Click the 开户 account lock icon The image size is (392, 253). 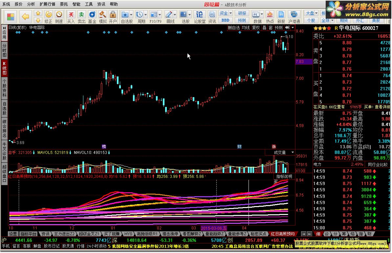[113, 14]
